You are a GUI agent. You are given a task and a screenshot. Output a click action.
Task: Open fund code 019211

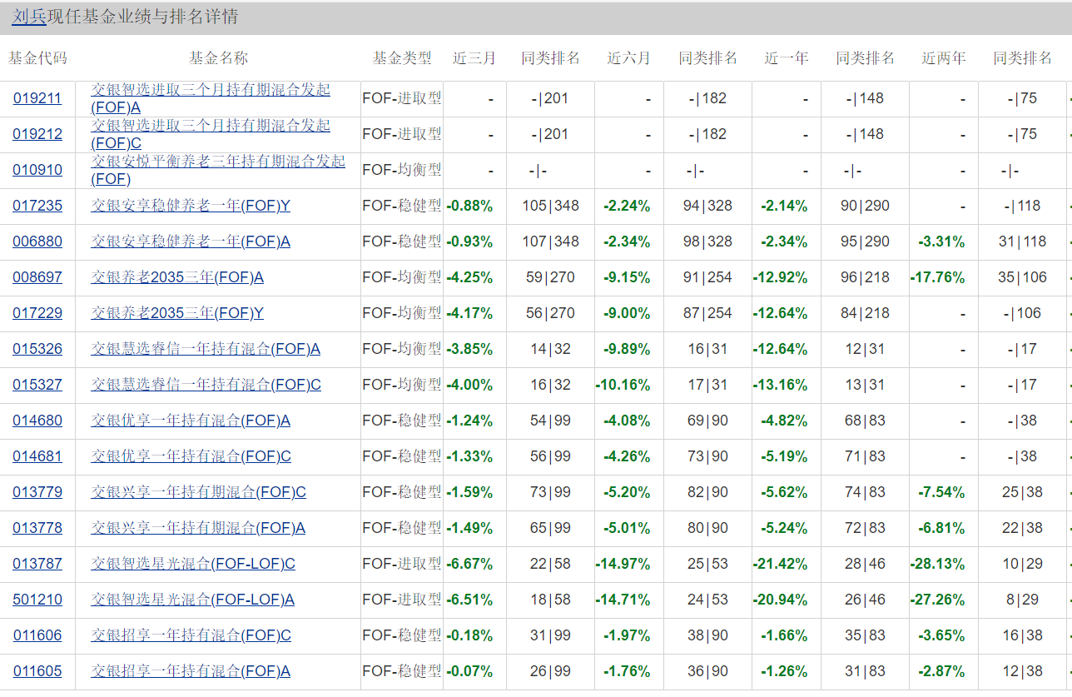tap(37, 98)
